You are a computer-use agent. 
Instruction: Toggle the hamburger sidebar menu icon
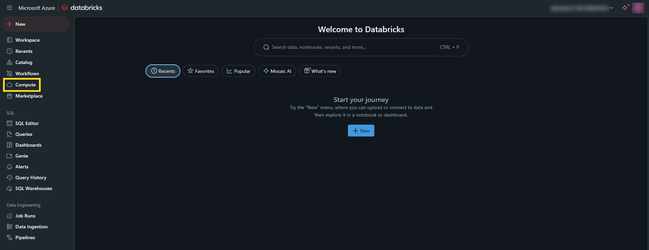click(x=9, y=8)
